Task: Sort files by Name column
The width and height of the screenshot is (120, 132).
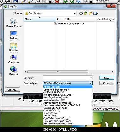Action: (40, 19)
